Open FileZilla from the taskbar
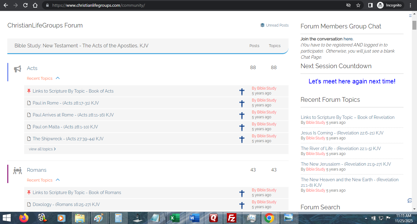Image resolution: width=417 pixels, height=224 pixels. coord(232,218)
